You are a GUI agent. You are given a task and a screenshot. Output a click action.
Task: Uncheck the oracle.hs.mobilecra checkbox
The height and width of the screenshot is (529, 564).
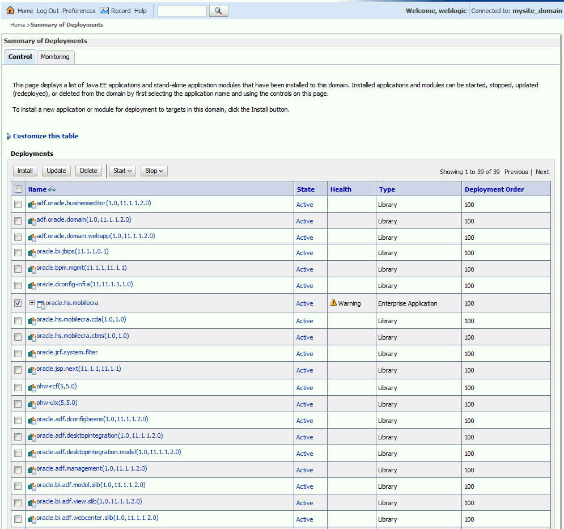coord(18,303)
